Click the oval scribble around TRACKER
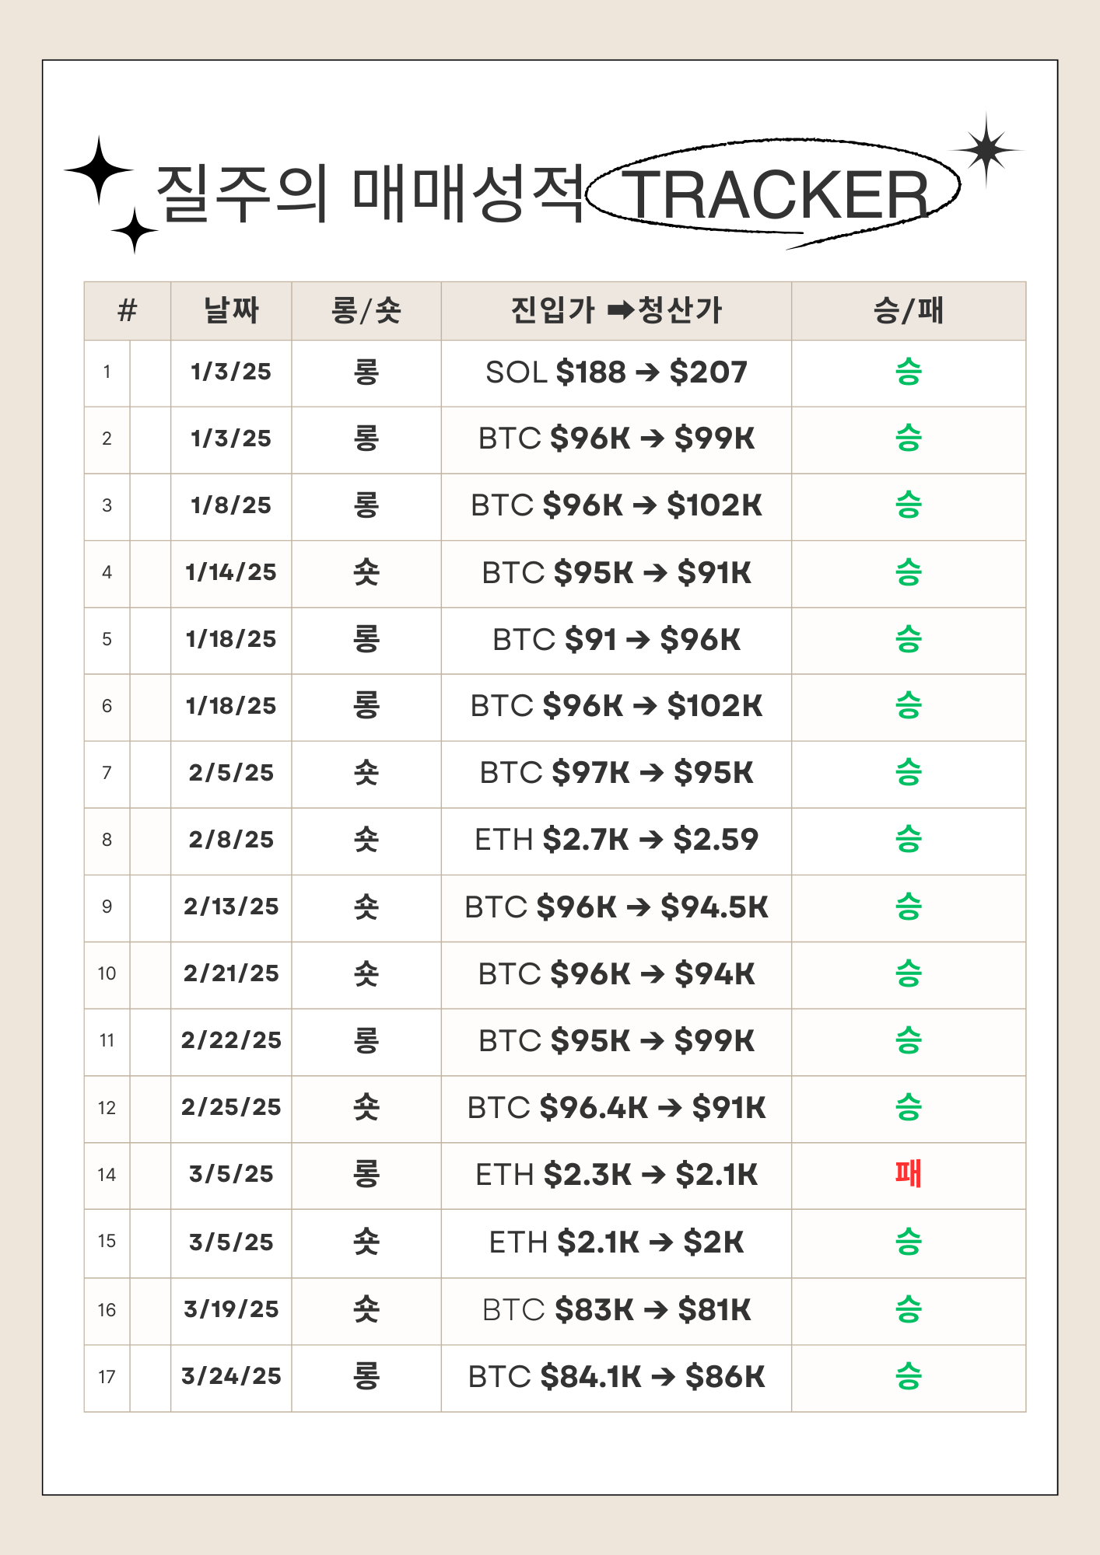1100x1555 pixels. pyautogui.click(x=773, y=194)
